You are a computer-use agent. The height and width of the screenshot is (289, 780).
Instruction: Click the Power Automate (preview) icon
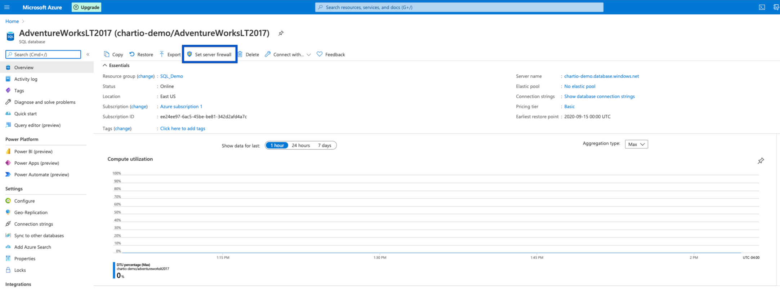tap(8, 174)
